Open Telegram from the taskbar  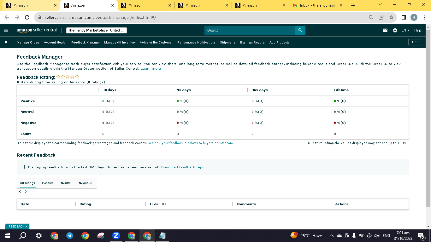(x=70, y=236)
